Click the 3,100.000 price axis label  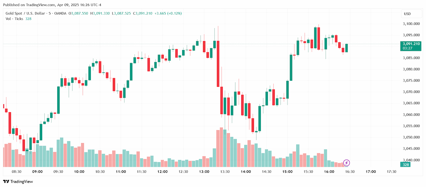[411, 24]
